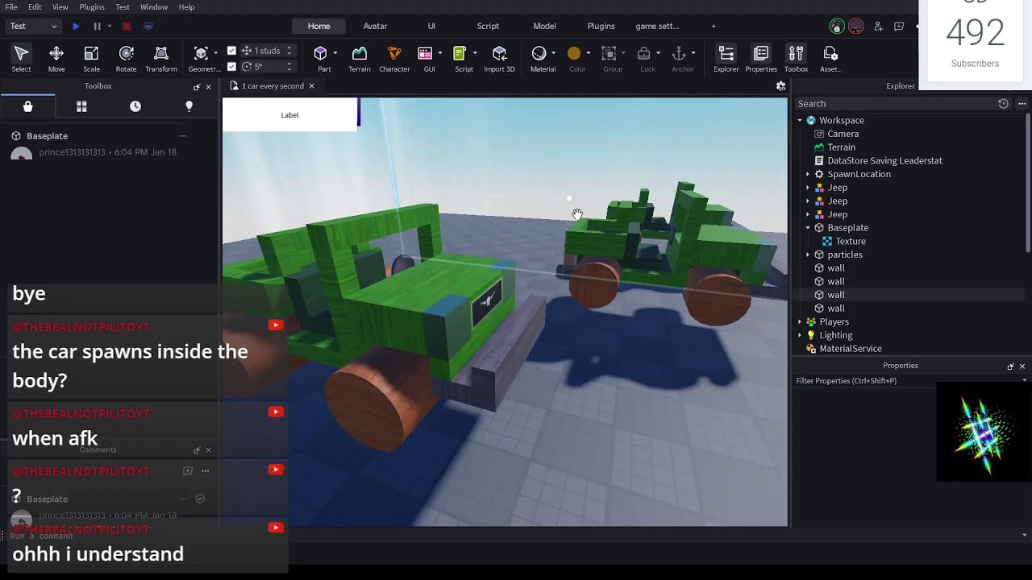Open the Terrain editor

point(360,59)
